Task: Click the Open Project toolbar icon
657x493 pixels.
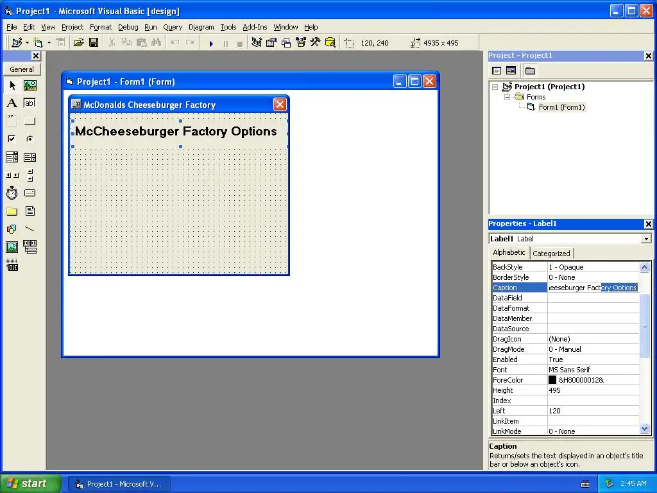Action: [x=78, y=42]
